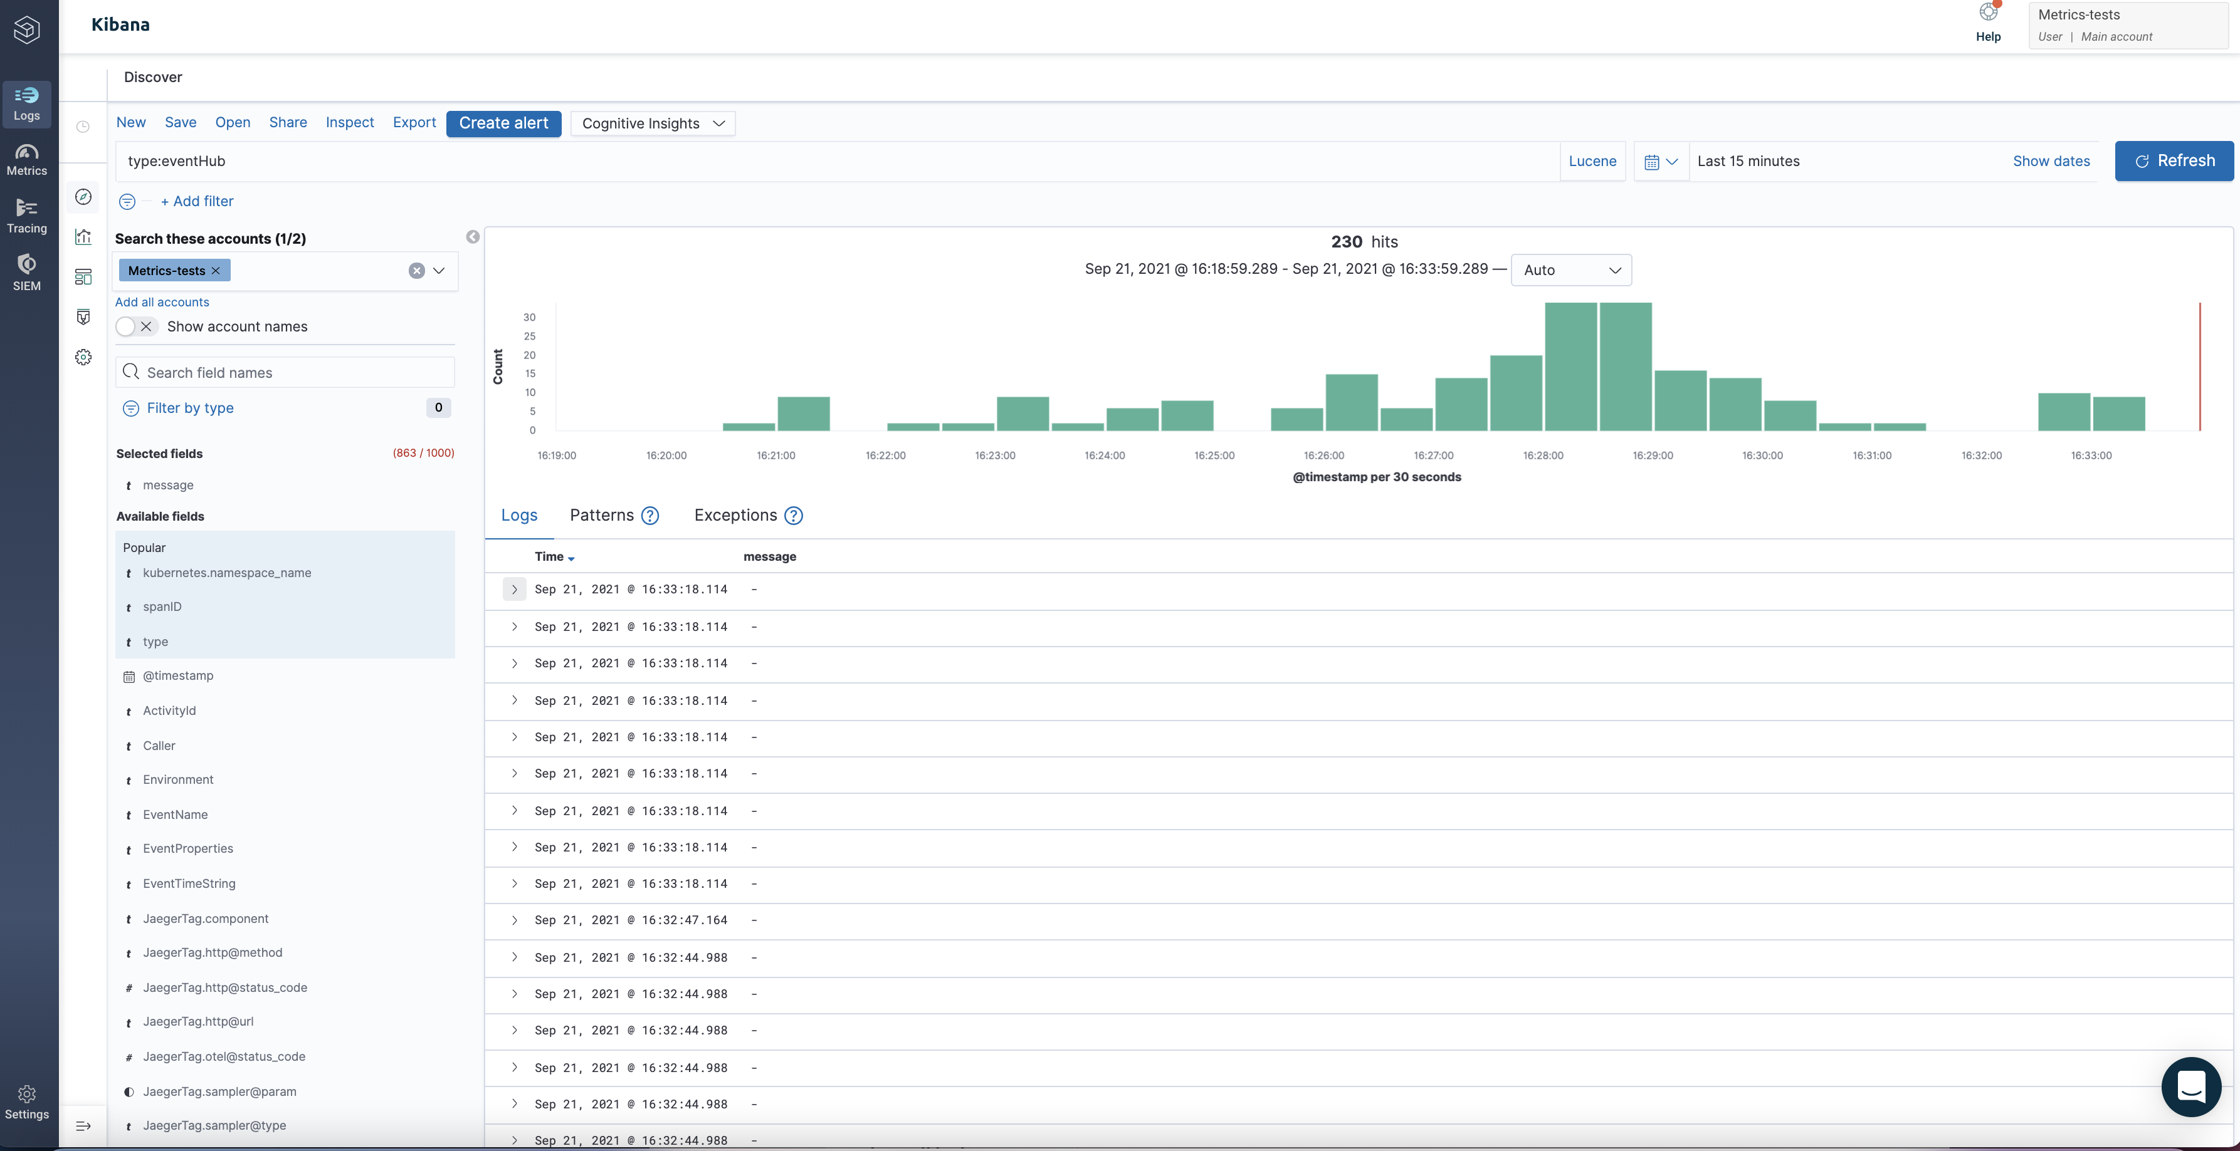
Task: Toggle Show account names switch
Action: [135, 327]
